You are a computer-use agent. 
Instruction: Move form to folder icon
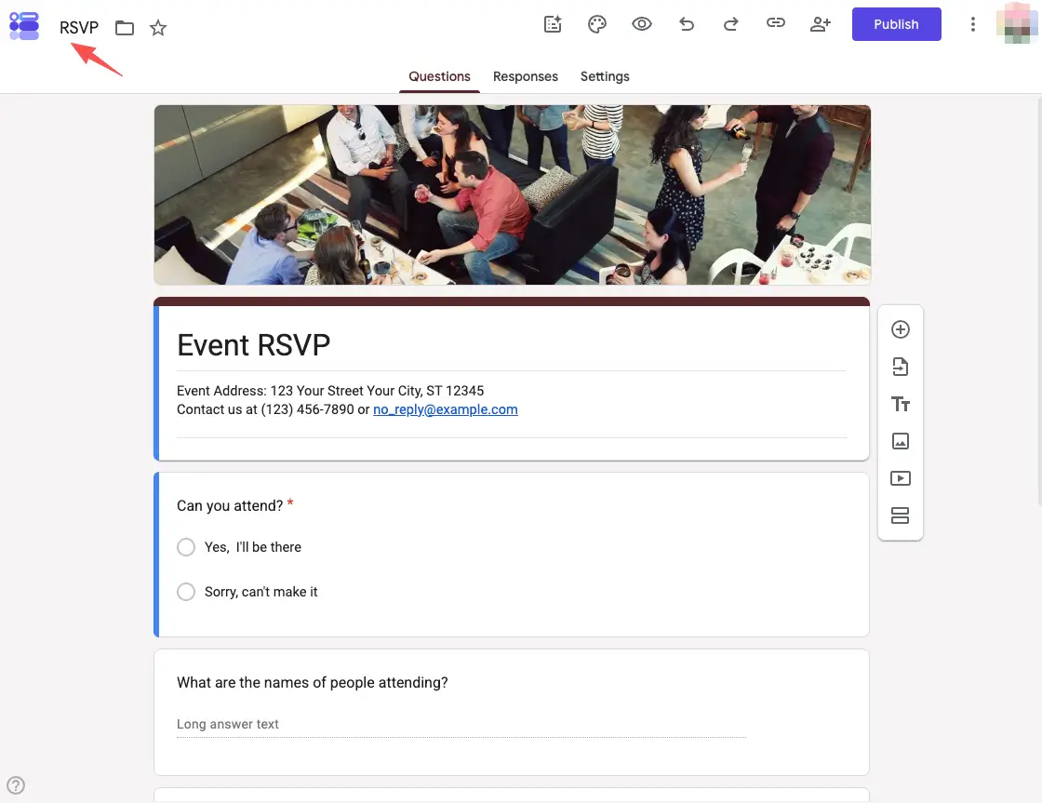tap(125, 28)
